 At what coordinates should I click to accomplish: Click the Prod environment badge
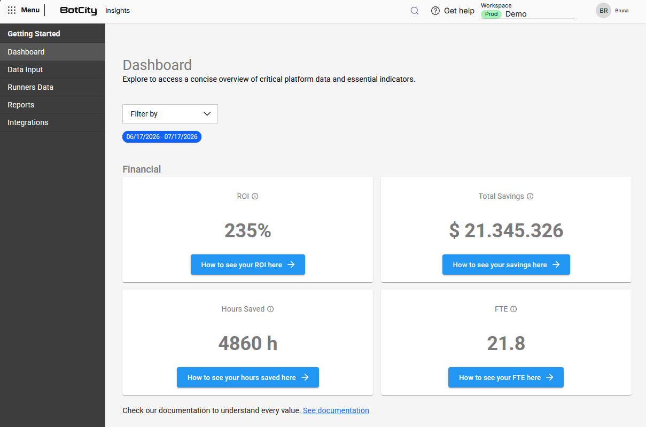point(492,14)
